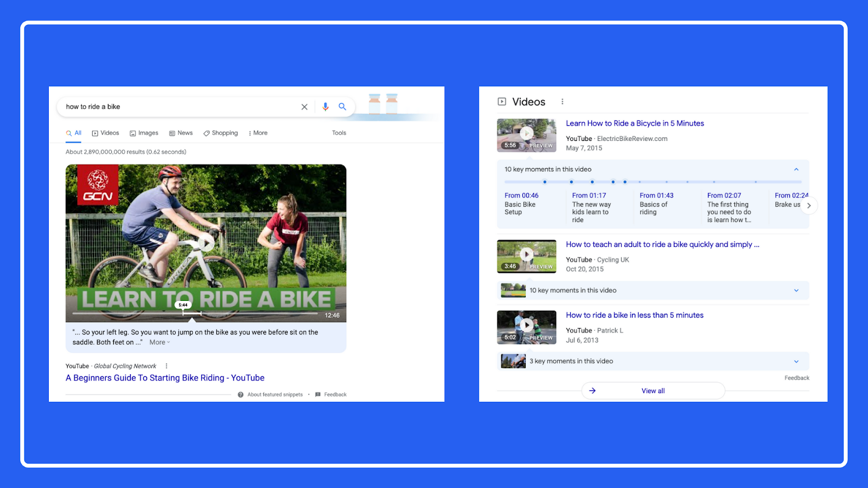Click the blue magnifier search icon

pos(342,107)
